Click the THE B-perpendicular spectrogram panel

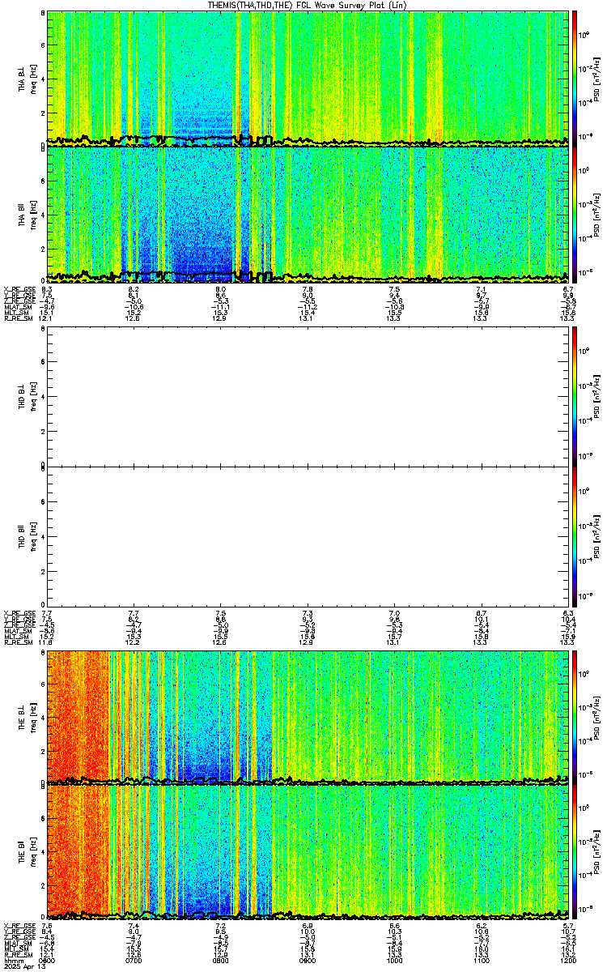307,717
